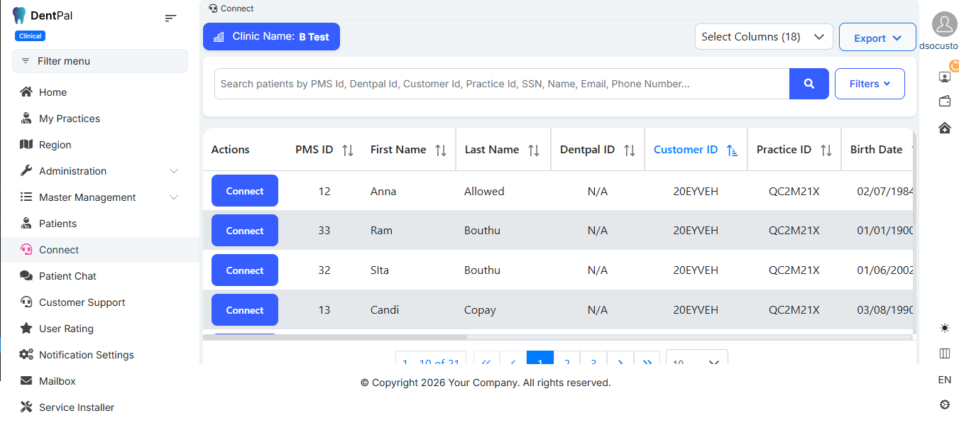Open the settings gear icon

point(944,405)
